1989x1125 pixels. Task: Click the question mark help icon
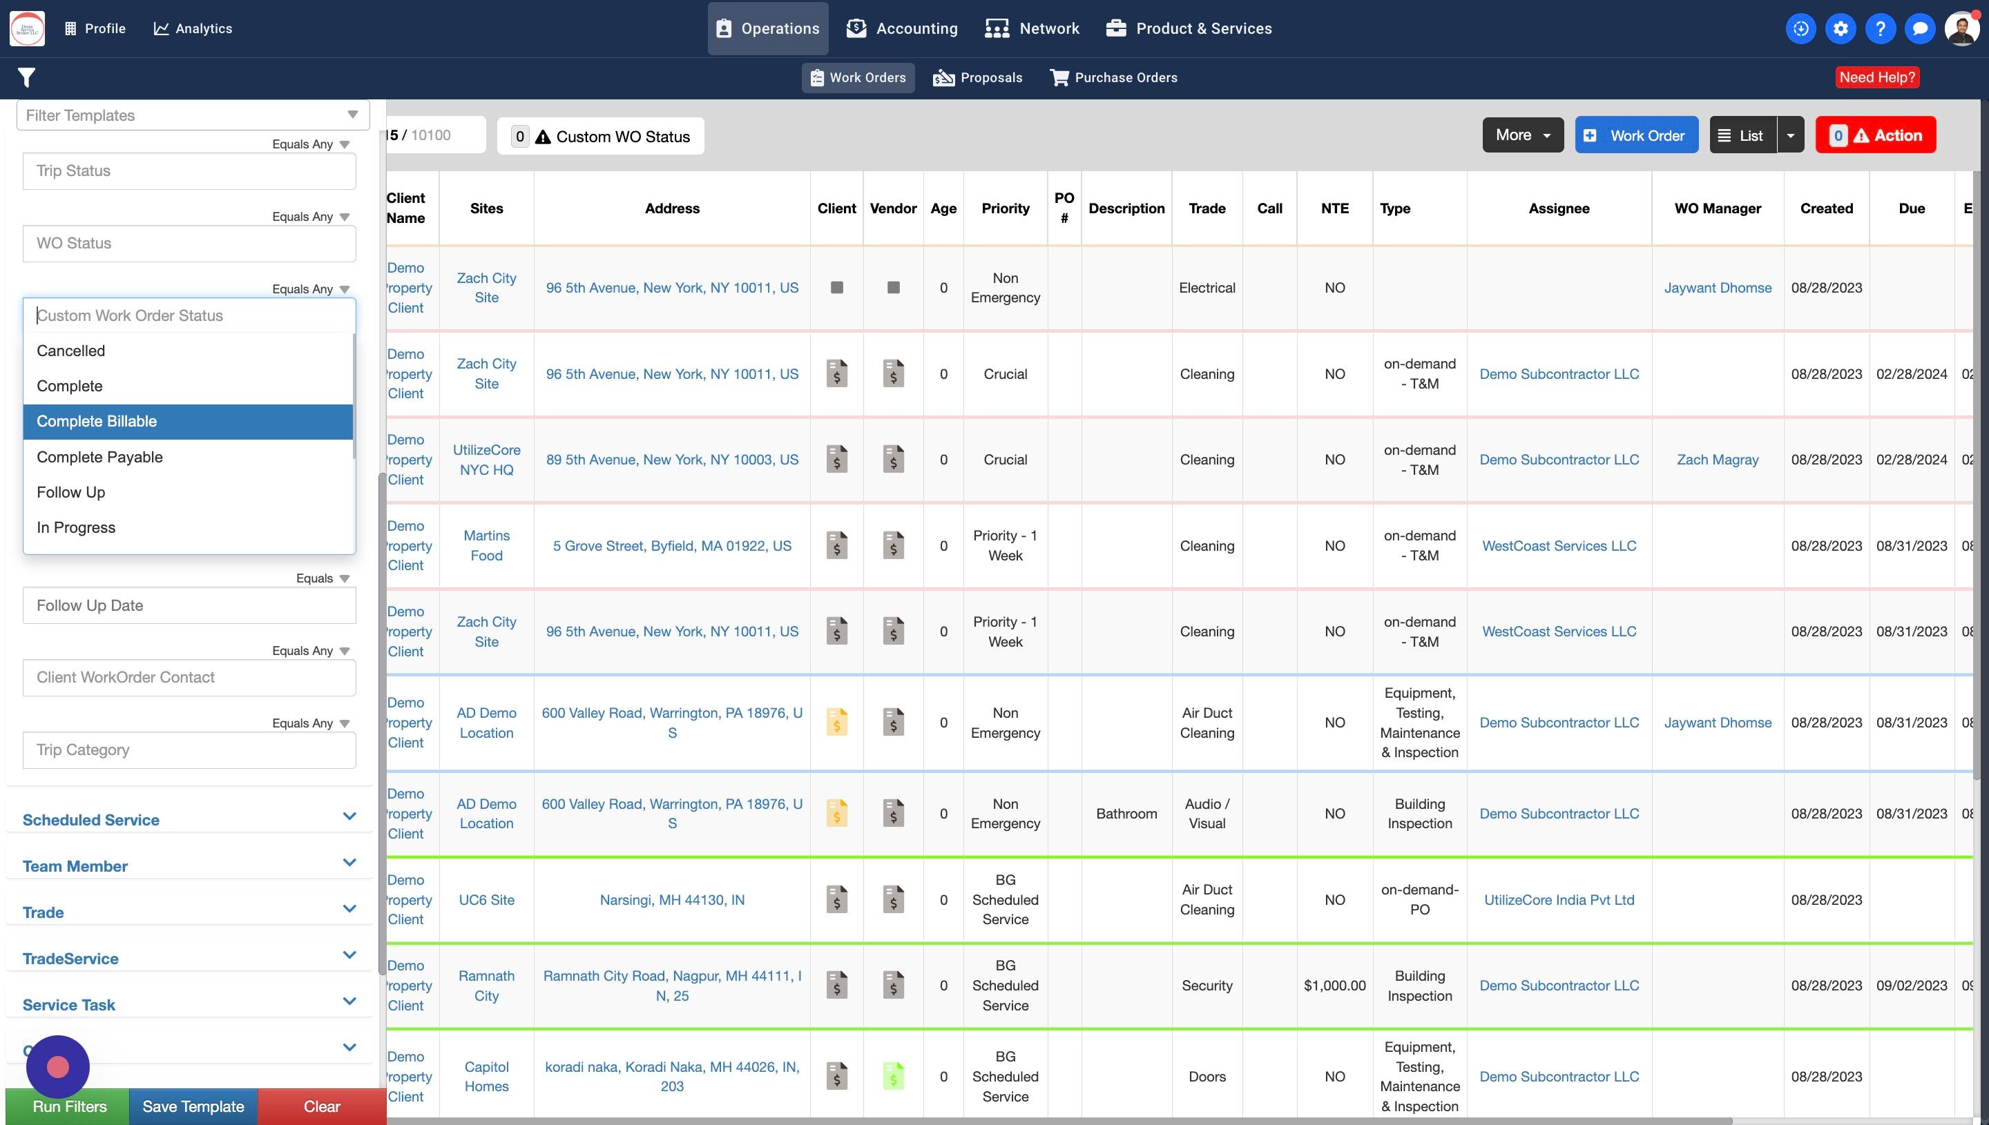pos(1880,28)
